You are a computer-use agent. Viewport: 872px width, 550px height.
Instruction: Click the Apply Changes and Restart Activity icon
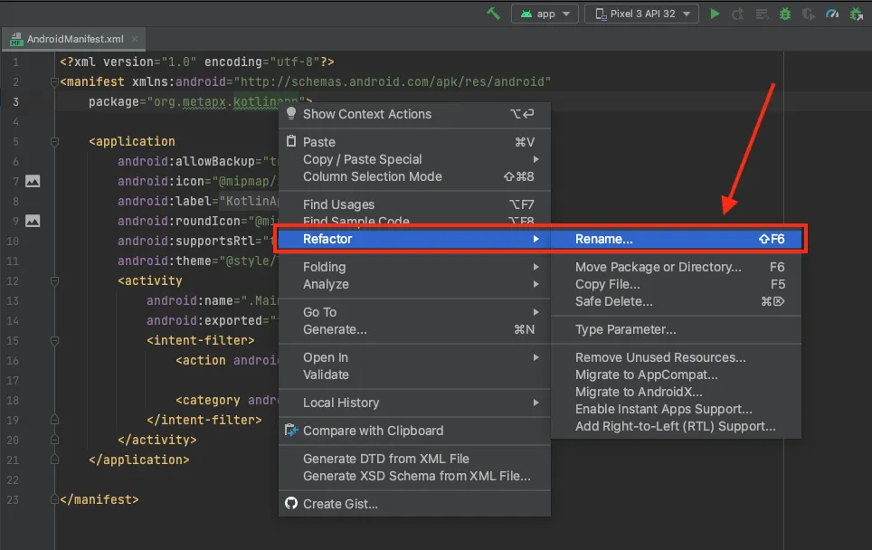pos(738,14)
